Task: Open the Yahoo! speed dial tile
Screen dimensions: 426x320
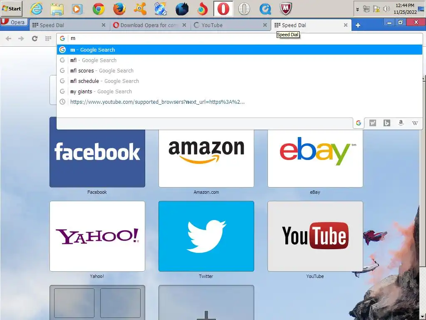Action: [97, 236]
